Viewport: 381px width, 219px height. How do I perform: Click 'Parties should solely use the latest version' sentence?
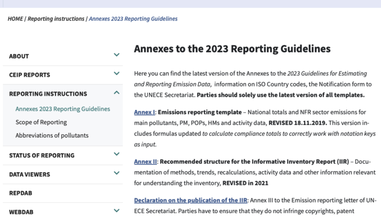pos(281,95)
